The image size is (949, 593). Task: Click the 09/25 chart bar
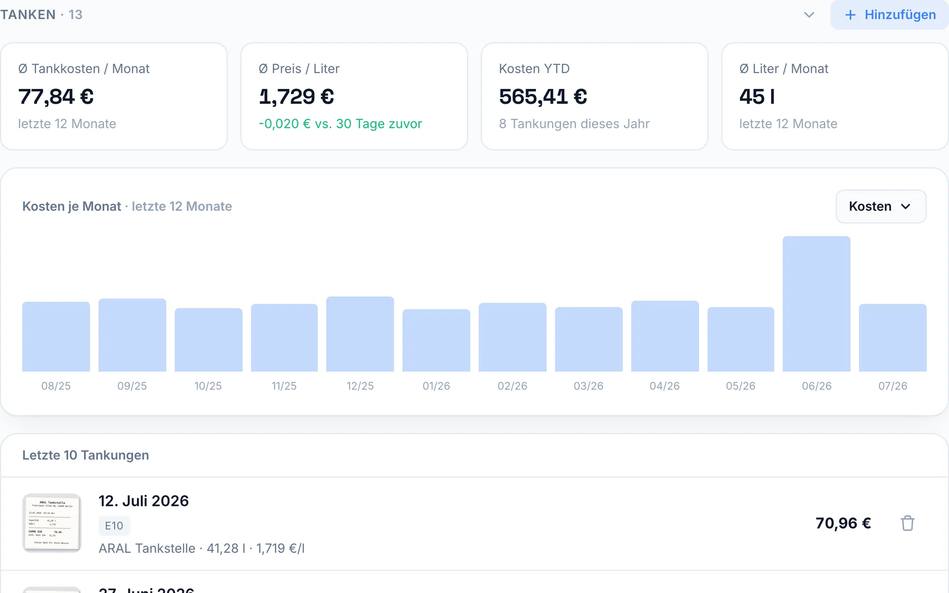click(132, 335)
